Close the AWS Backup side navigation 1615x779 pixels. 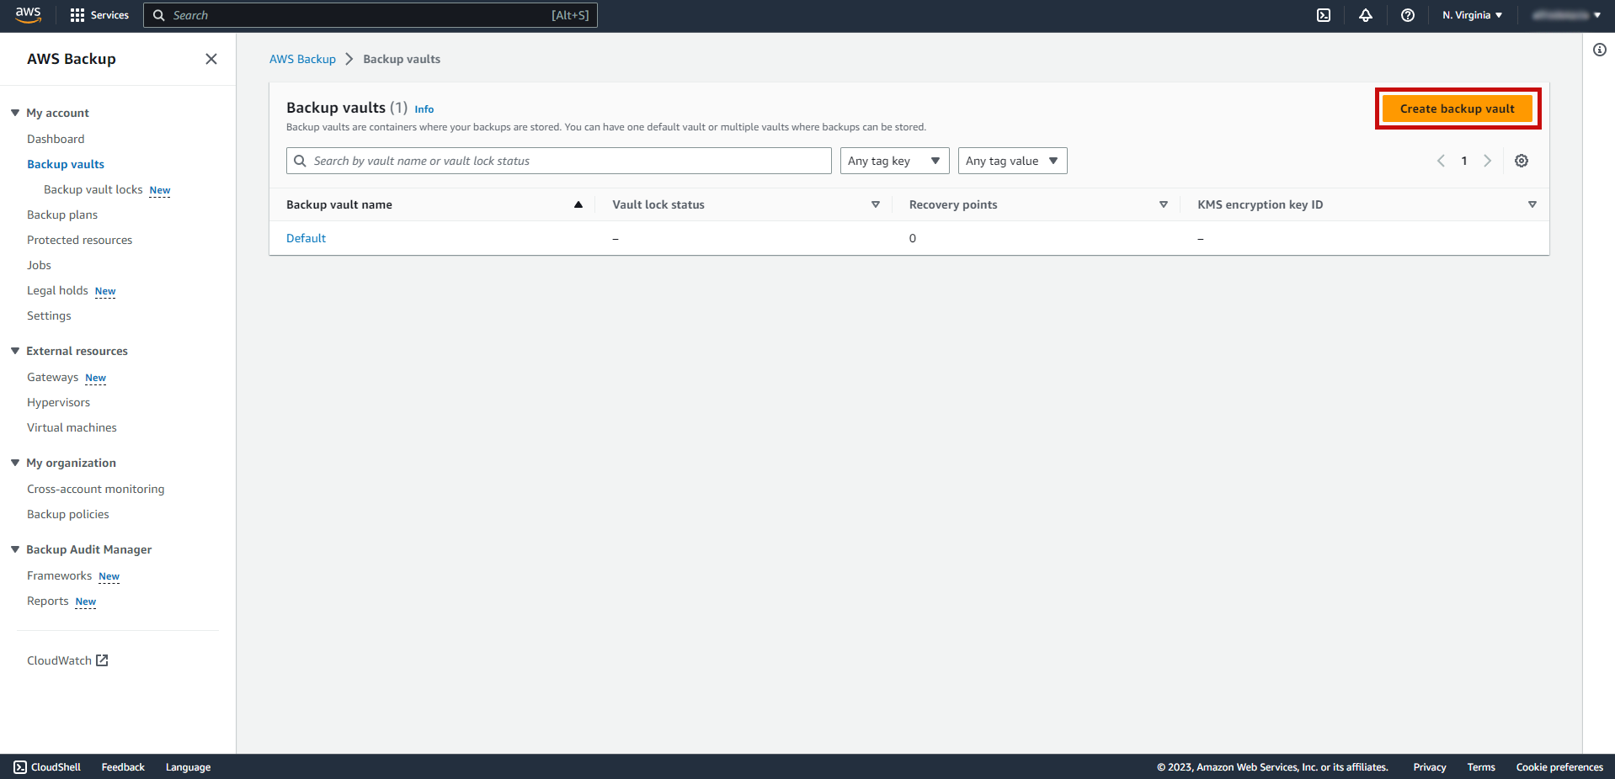(x=211, y=59)
